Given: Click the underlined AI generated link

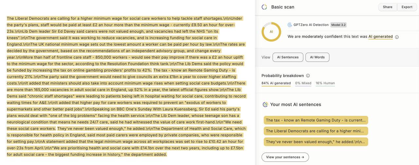Looking at the screenshot, I should point(380,37).
